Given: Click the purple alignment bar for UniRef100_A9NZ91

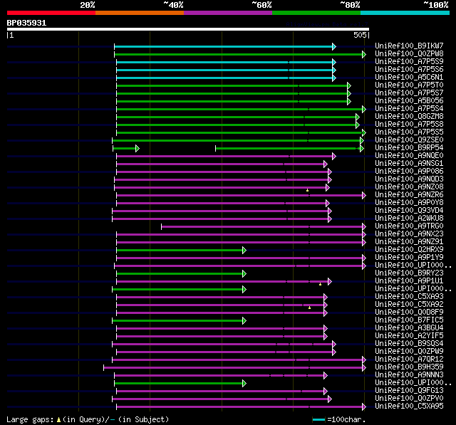Looking at the screenshot, I should [x=239, y=242].
